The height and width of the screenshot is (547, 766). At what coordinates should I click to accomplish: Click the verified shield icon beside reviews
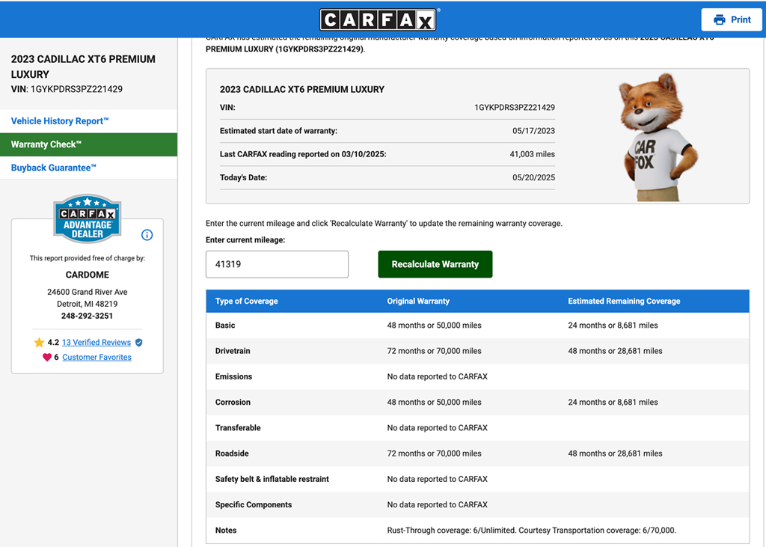[139, 343]
